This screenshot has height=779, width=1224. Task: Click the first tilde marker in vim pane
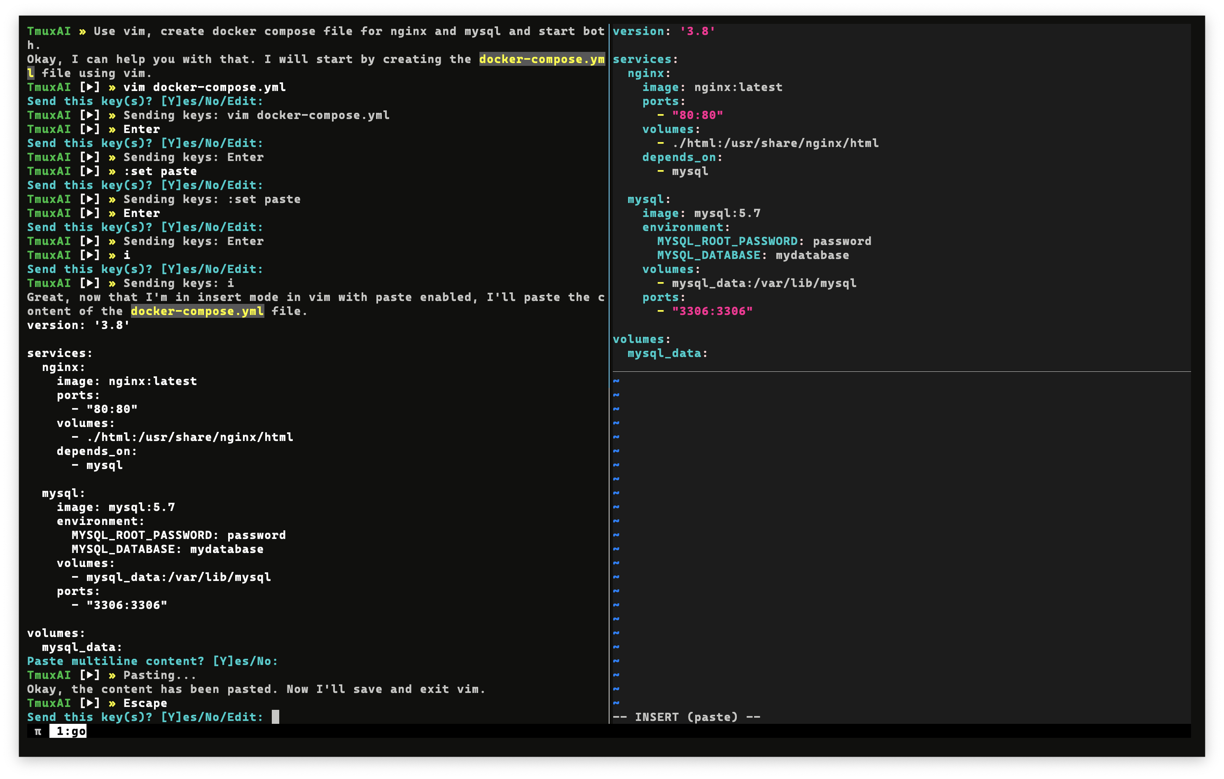point(616,380)
